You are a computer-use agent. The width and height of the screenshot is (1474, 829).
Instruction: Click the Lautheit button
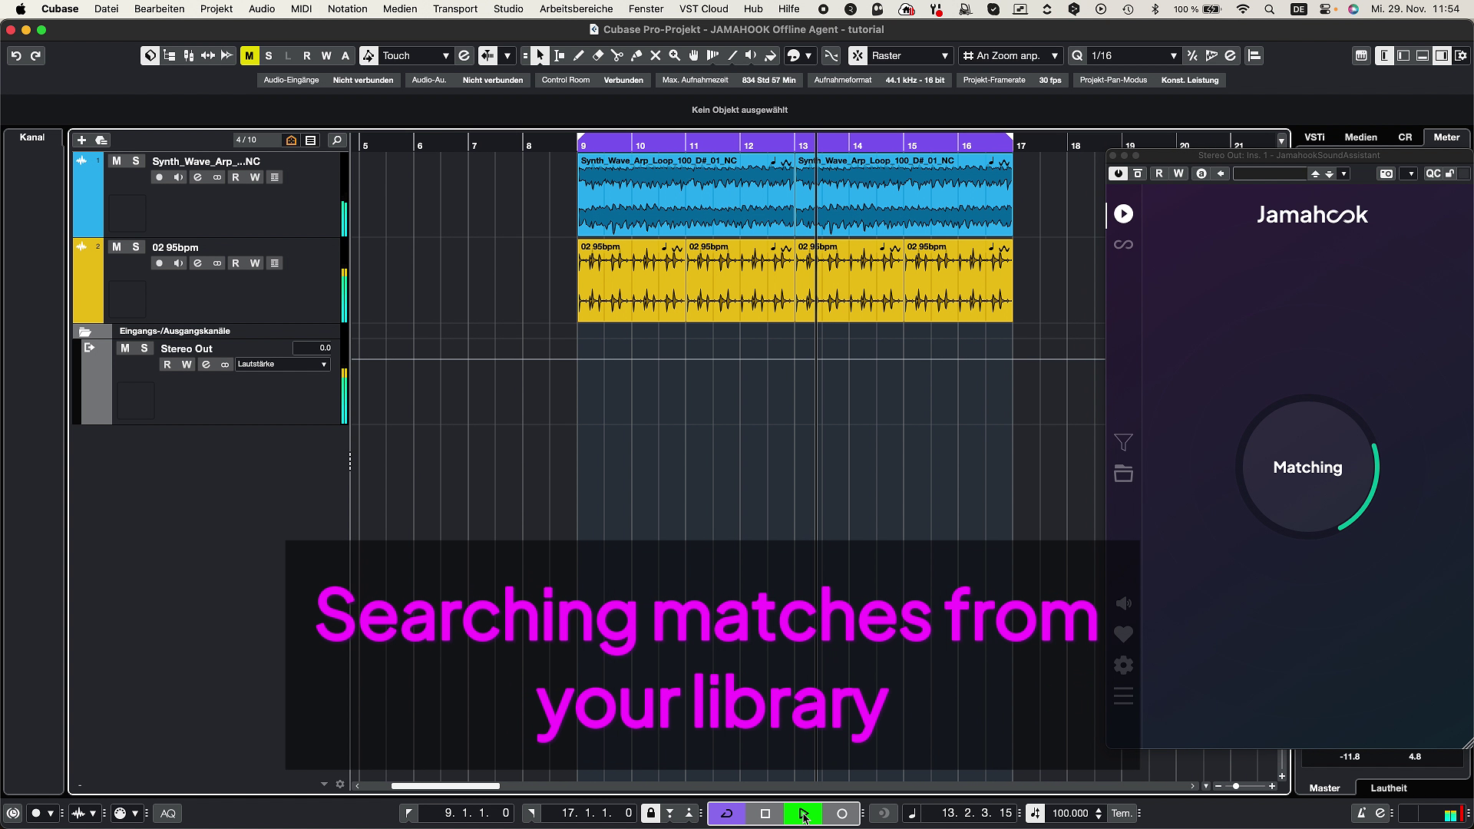tap(1388, 788)
